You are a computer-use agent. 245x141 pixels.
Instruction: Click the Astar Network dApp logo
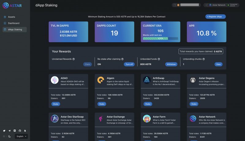point(193,119)
